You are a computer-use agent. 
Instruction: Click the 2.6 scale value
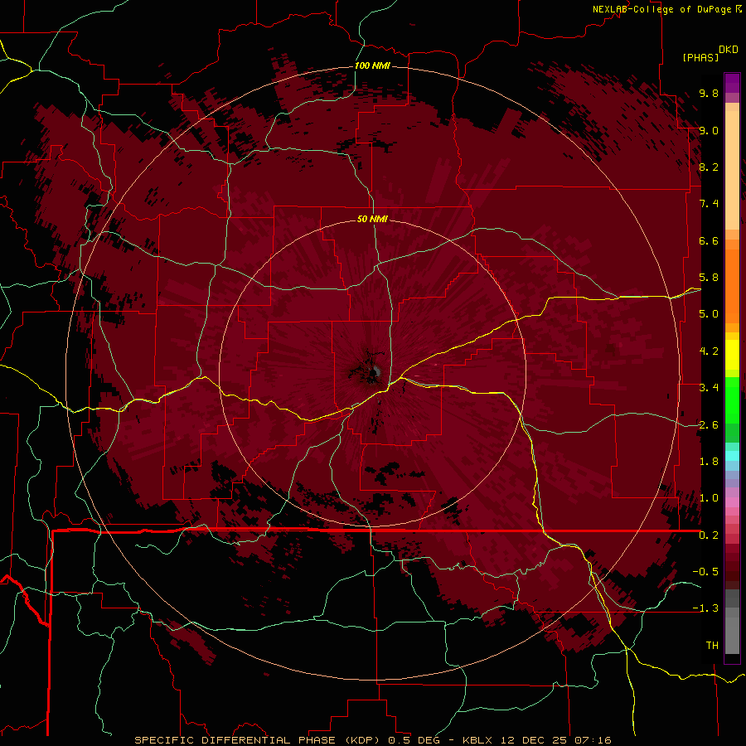pyautogui.click(x=709, y=425)
